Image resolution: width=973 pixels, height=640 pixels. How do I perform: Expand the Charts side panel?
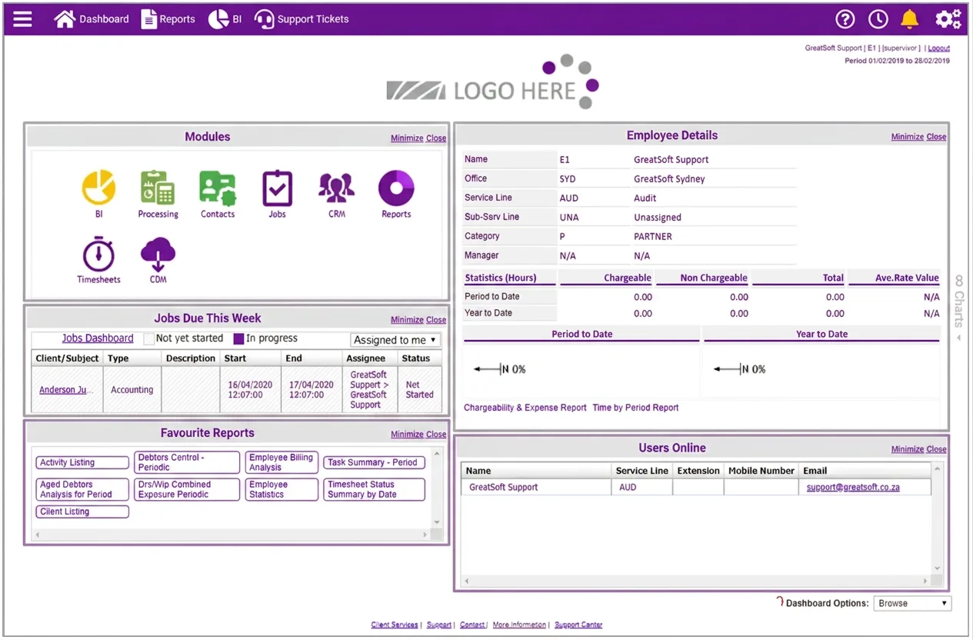[959, 308]
